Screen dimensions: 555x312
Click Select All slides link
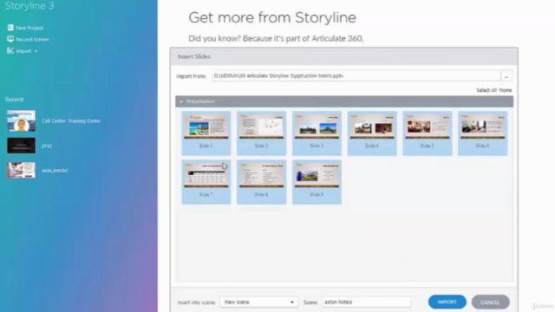(x=486, y=90)
